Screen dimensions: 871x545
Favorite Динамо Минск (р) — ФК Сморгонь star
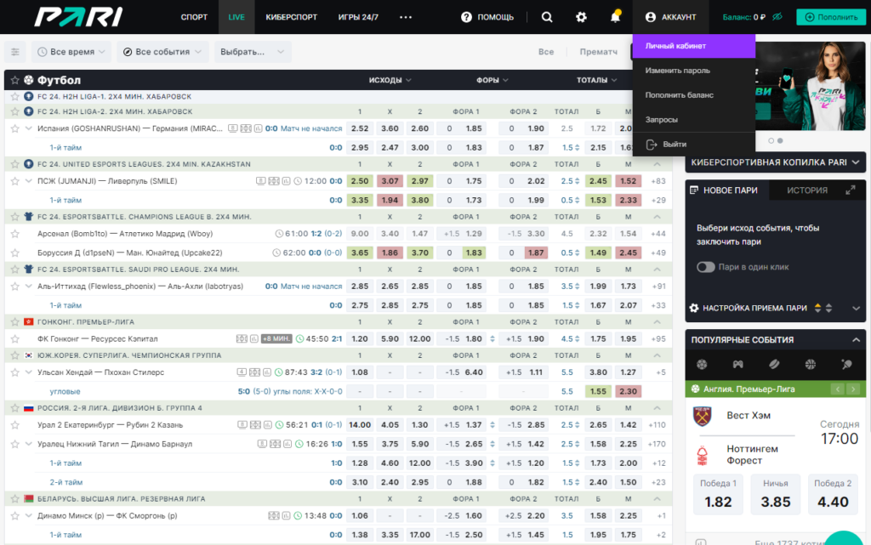pos(15,516)
